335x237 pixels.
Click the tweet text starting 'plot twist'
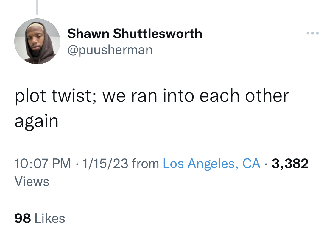click(x=152, y=108)
